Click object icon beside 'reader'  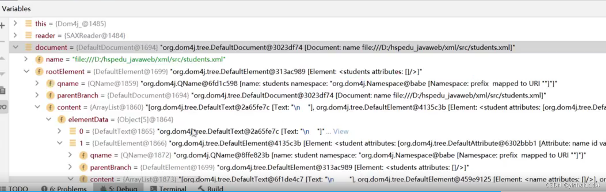click(x=28, y=35)
